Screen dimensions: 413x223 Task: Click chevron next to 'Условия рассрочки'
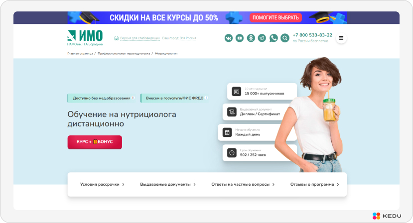123,185
